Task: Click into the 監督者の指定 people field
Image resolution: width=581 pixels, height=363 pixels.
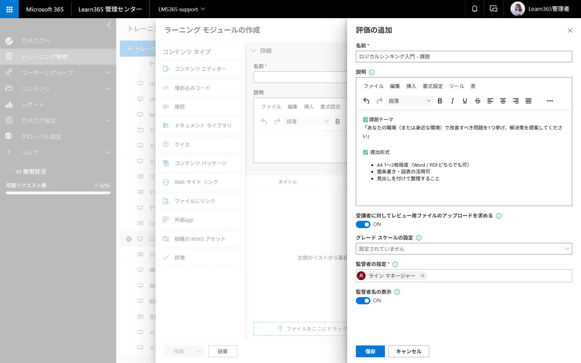Action: [x=464, y=276]
